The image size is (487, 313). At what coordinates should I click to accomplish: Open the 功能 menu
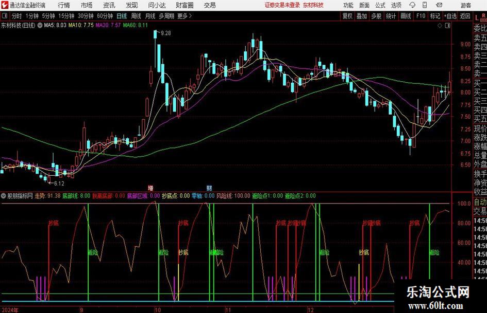point(348,5)
